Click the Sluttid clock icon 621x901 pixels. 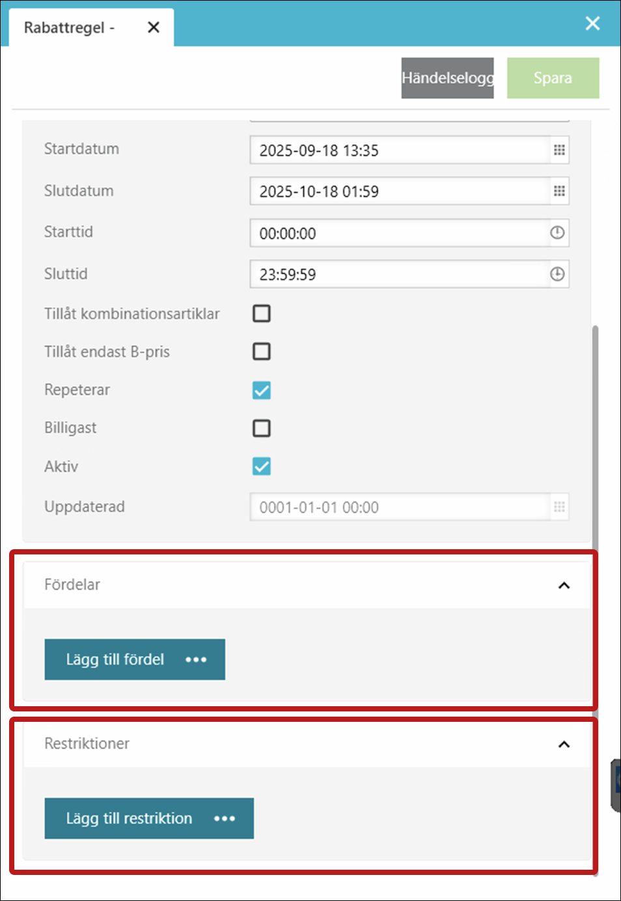pyautogui.click(x=557, y=274)
